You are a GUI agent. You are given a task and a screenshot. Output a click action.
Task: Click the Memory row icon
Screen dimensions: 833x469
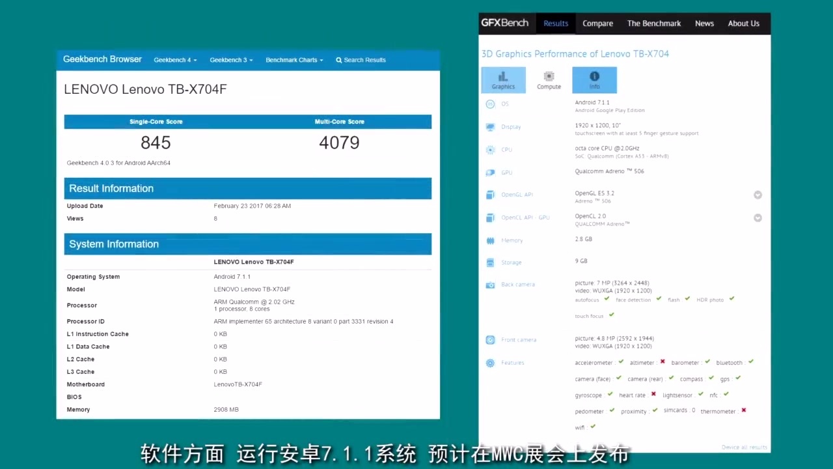coord(490,240)
